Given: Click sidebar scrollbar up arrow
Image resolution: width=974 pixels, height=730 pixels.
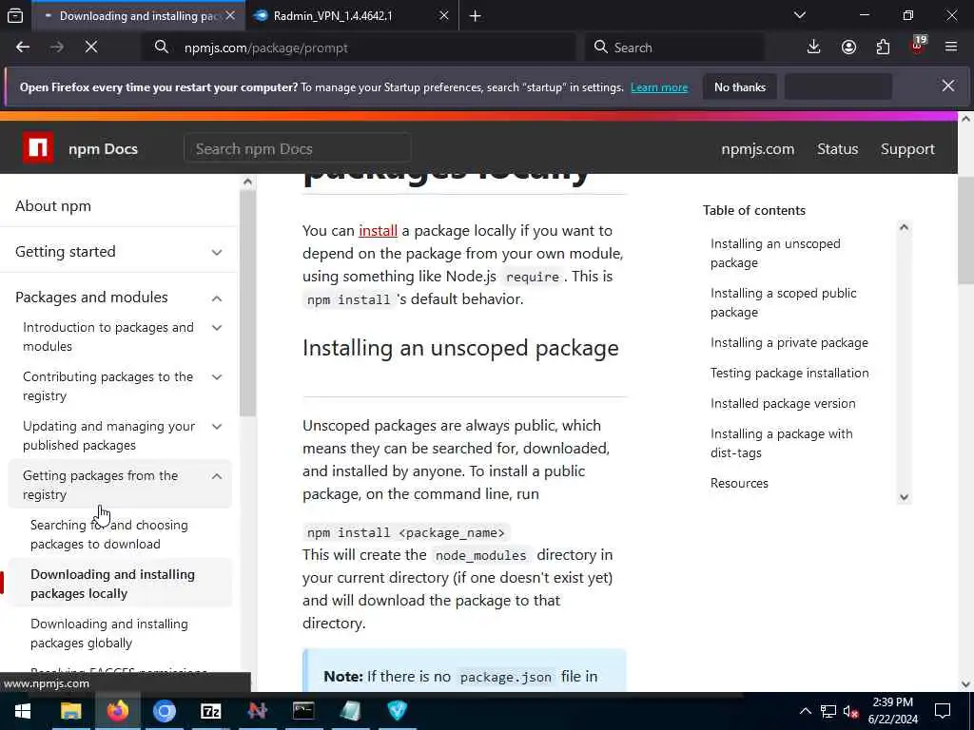Looking at the screenshot, I should click(247, 182).
